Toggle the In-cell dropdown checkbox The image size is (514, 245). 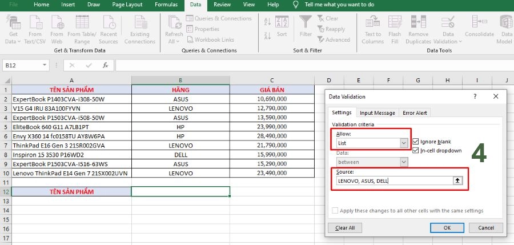coord(415,151)
